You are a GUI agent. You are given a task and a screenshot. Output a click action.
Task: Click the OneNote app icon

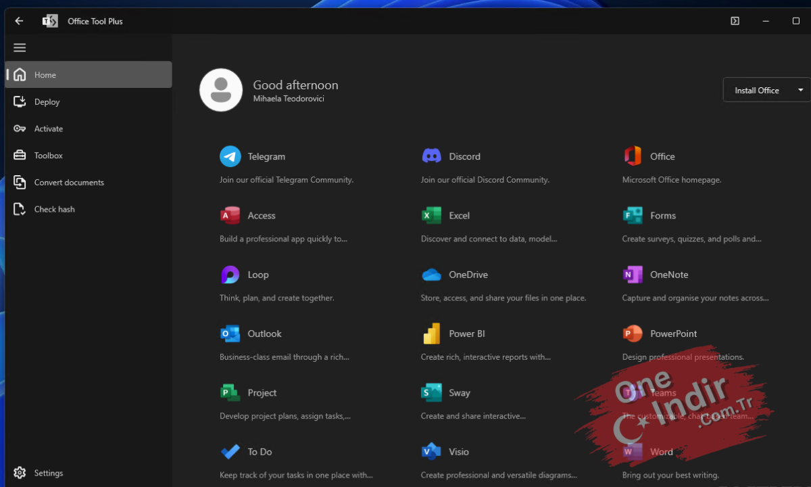coord(633,275)
